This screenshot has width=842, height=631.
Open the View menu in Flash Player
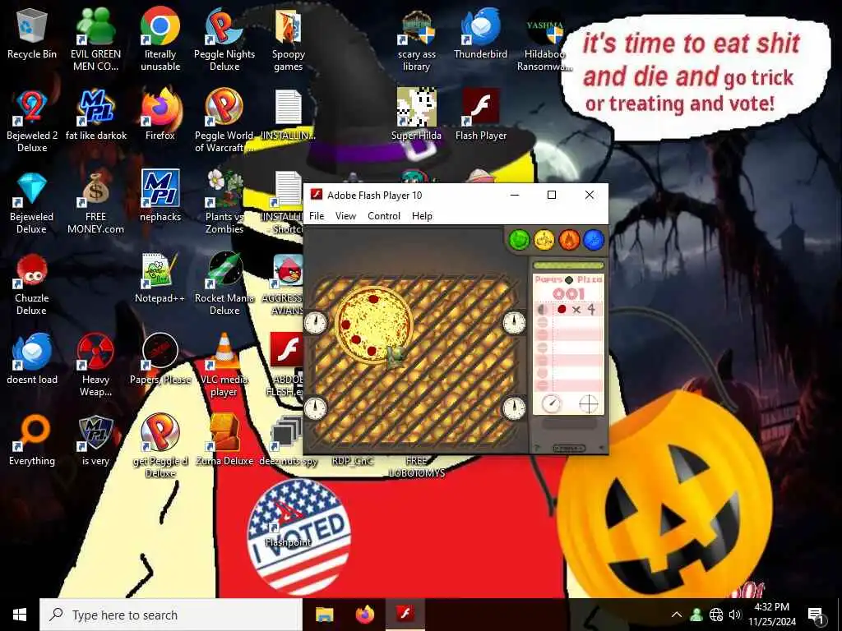(345, 216)
